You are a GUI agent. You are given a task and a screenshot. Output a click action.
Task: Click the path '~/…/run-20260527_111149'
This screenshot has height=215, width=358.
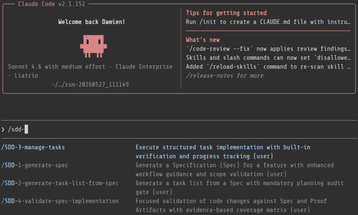[x=90, y=85]
